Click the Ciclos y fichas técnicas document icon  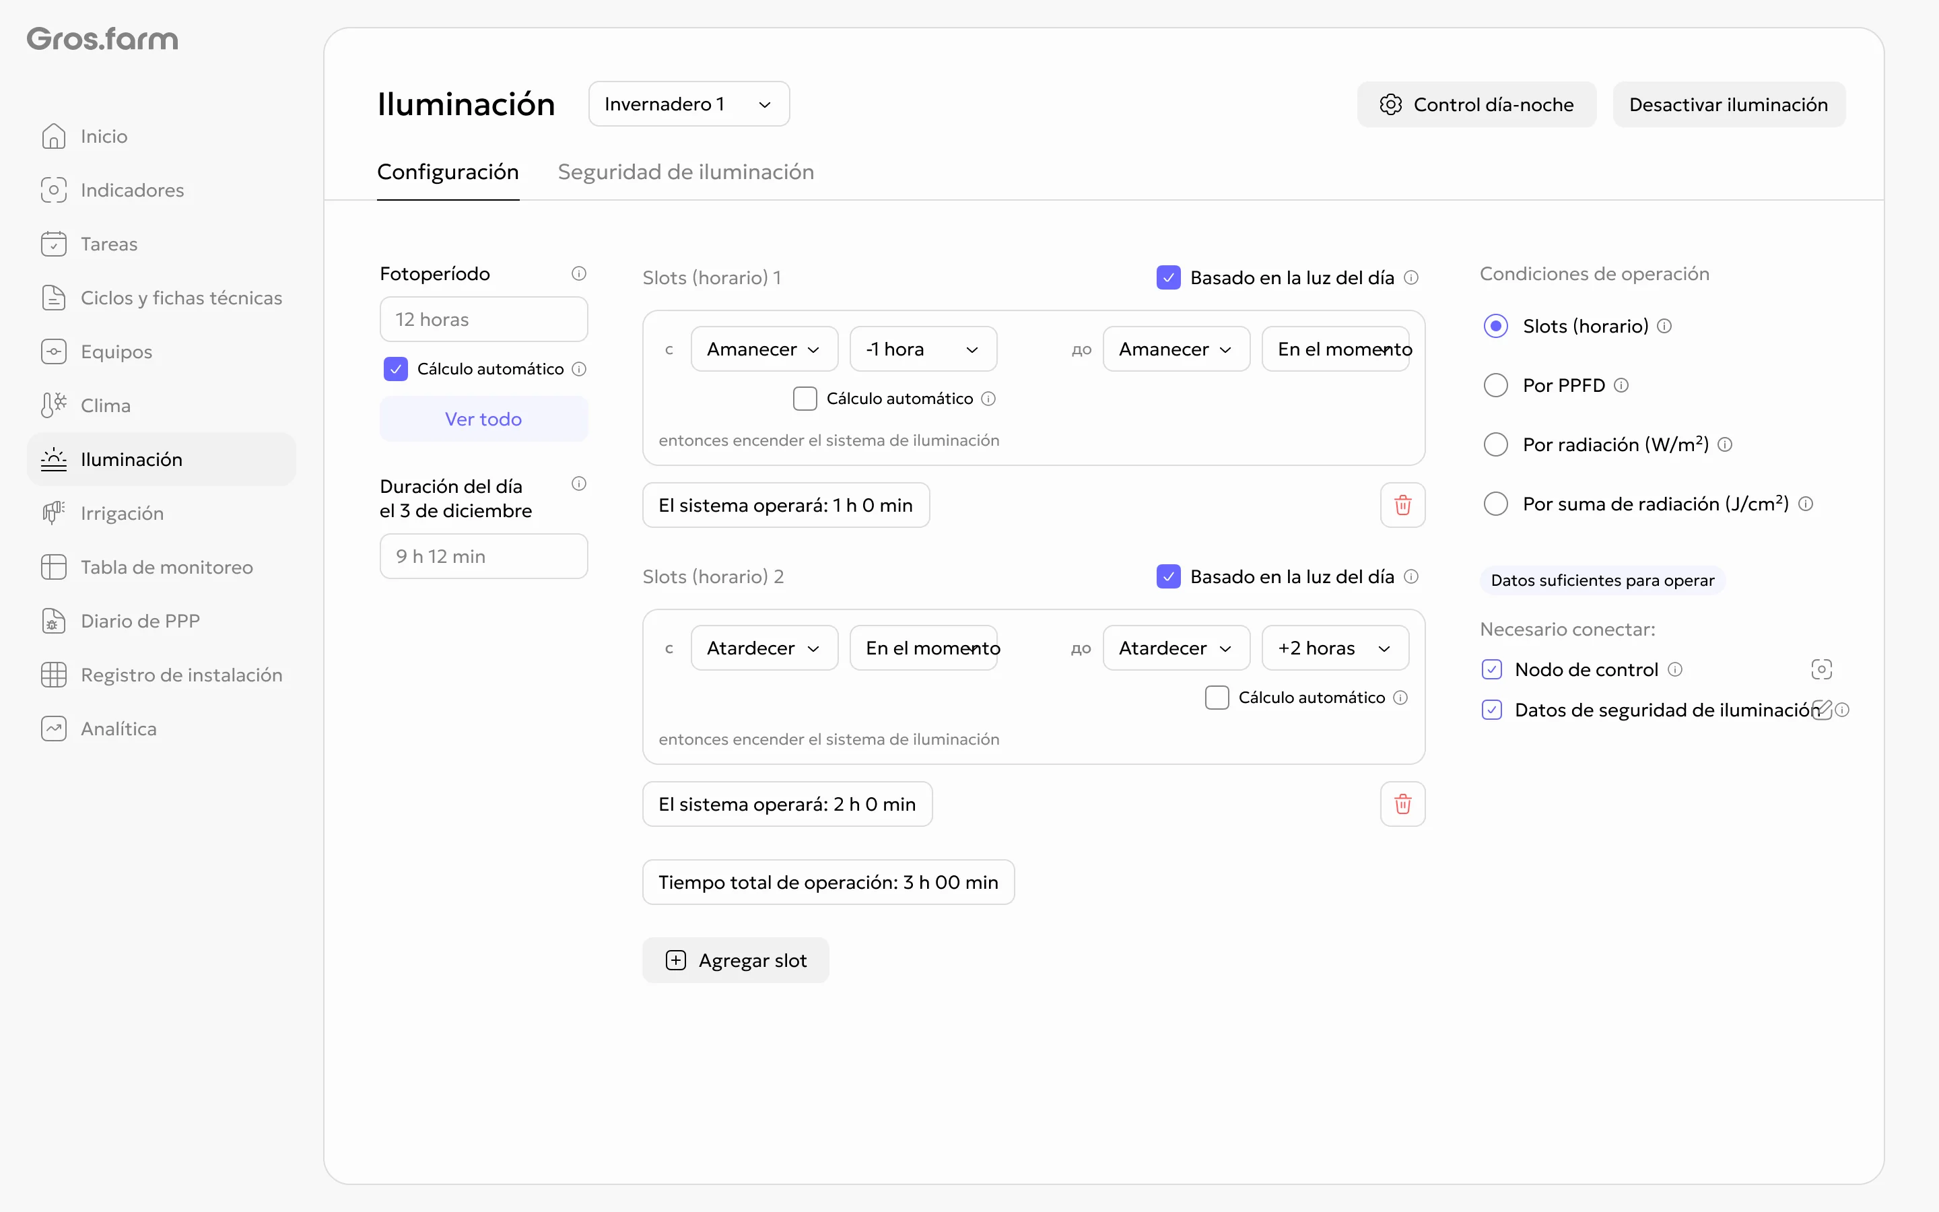(54, 298)
